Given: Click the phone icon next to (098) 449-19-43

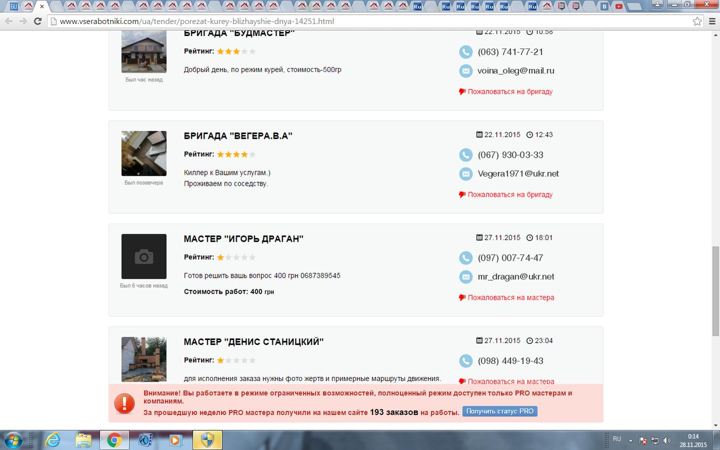Looking at the screenshot, I should point(466,361).
